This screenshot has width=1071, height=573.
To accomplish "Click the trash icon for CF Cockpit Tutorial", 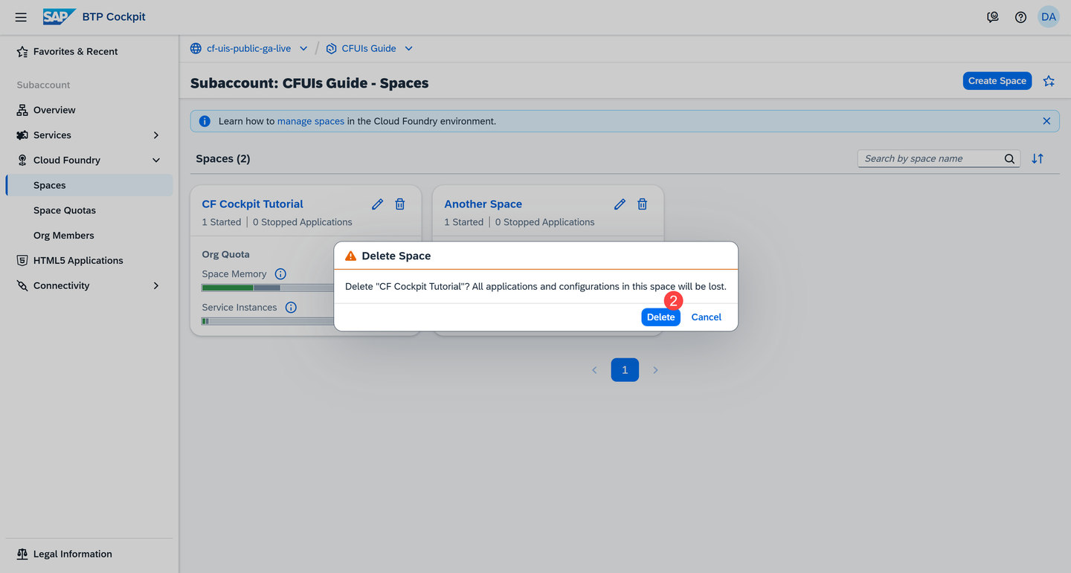I will coord(400,204).
